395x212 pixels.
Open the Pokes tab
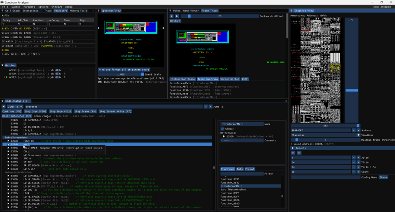pos(177,11)
